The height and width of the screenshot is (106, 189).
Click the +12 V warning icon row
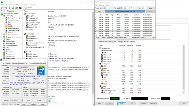tap(102, 82)
